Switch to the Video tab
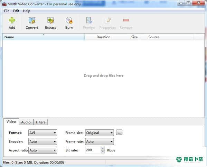Viewport: 207px width, 167px height. tap(11, 122)
